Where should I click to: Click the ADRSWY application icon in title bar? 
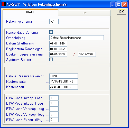coord(4,4)
